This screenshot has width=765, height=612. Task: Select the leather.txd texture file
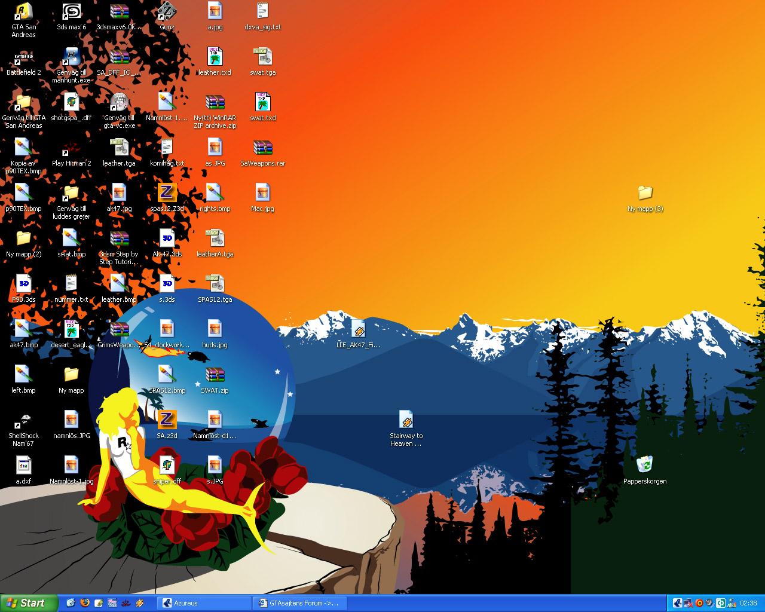pyautogui.click(x=215, y=62)
